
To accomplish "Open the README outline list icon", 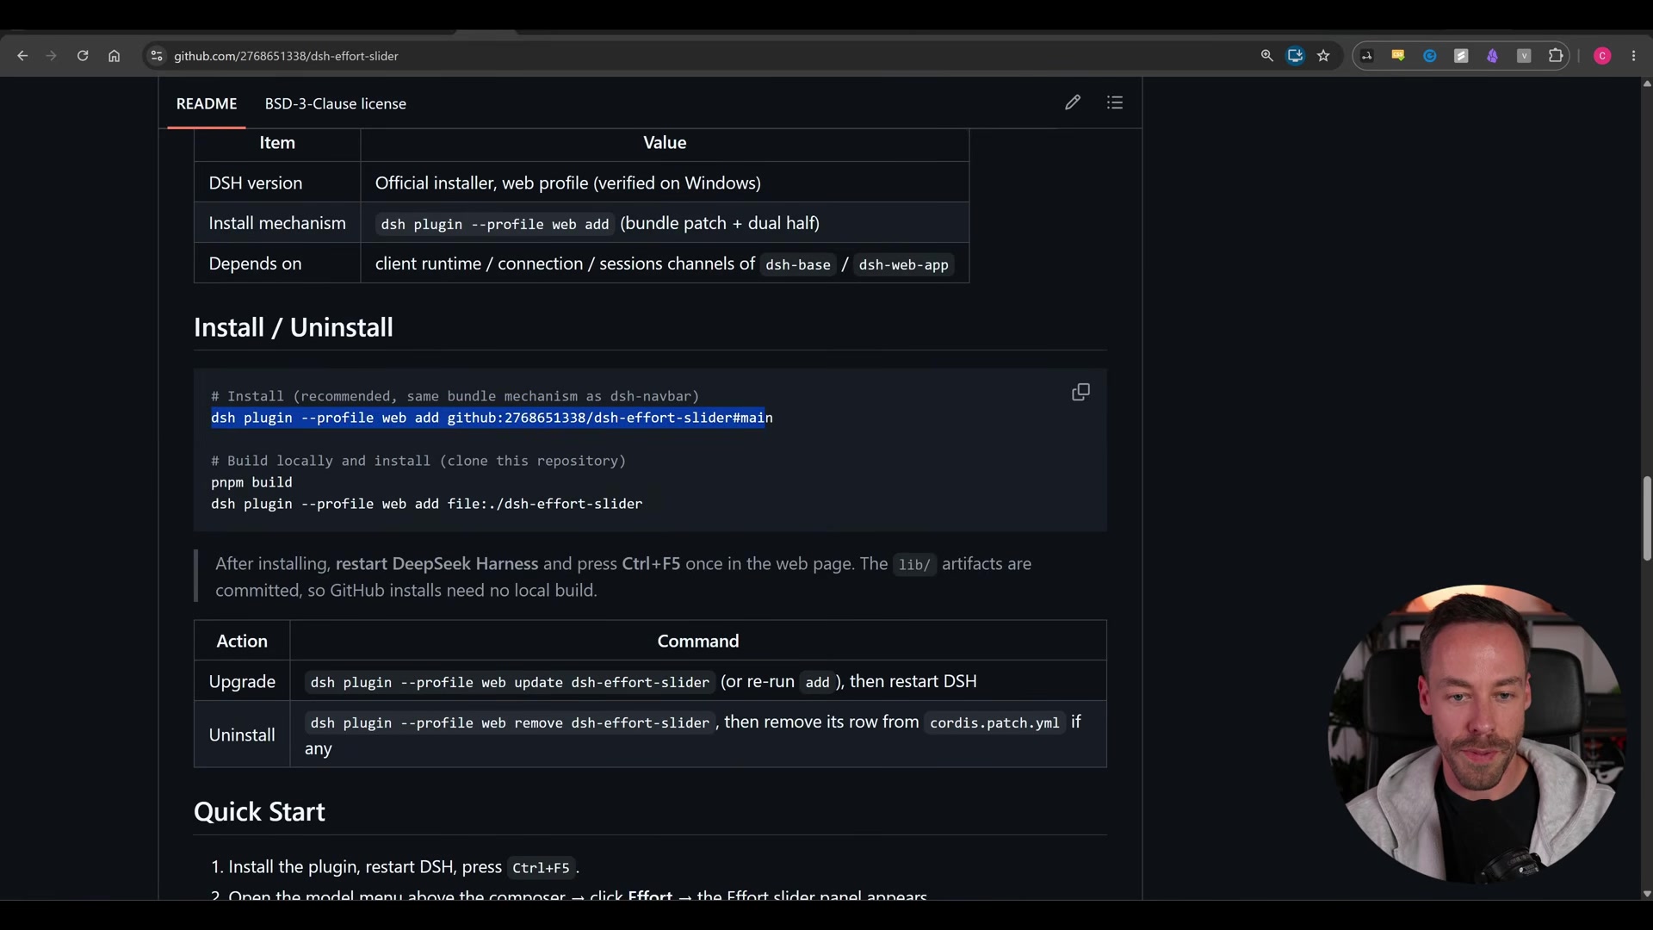I will click(1115, 102).
